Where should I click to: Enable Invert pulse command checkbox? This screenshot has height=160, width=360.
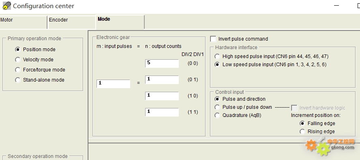(213, 39)
